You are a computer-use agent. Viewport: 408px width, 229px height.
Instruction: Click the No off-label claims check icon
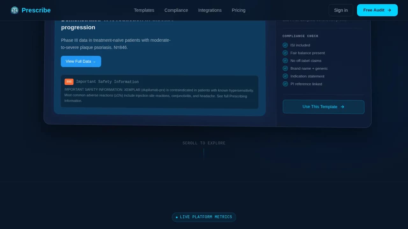click(285, 61)
